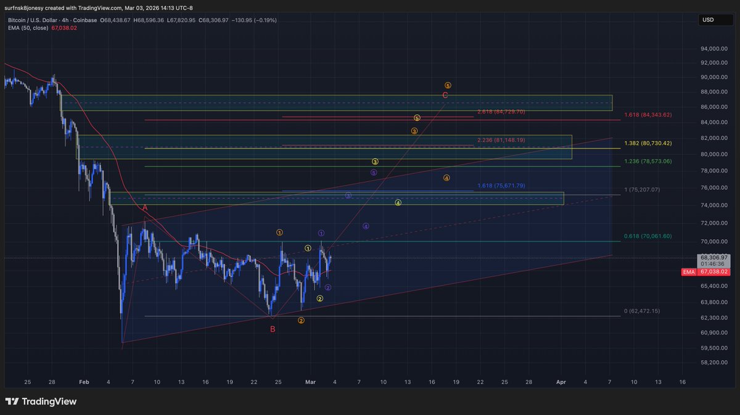Click the TradingView logo at bottom left
The height and width of the screenshot is (415, 740).
coord(41,401)
